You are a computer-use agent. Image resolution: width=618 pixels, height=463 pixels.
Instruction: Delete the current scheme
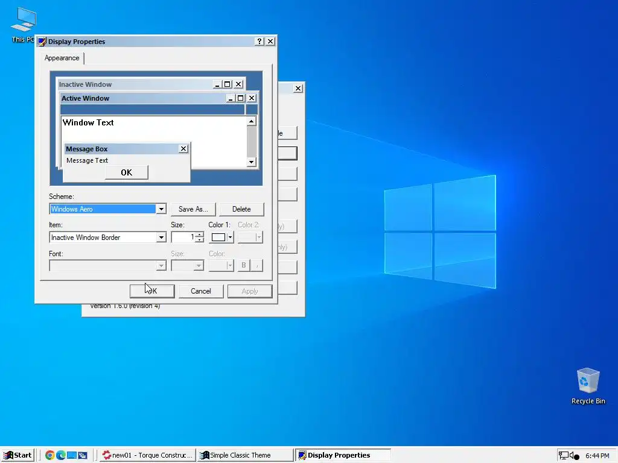(241, 209)
